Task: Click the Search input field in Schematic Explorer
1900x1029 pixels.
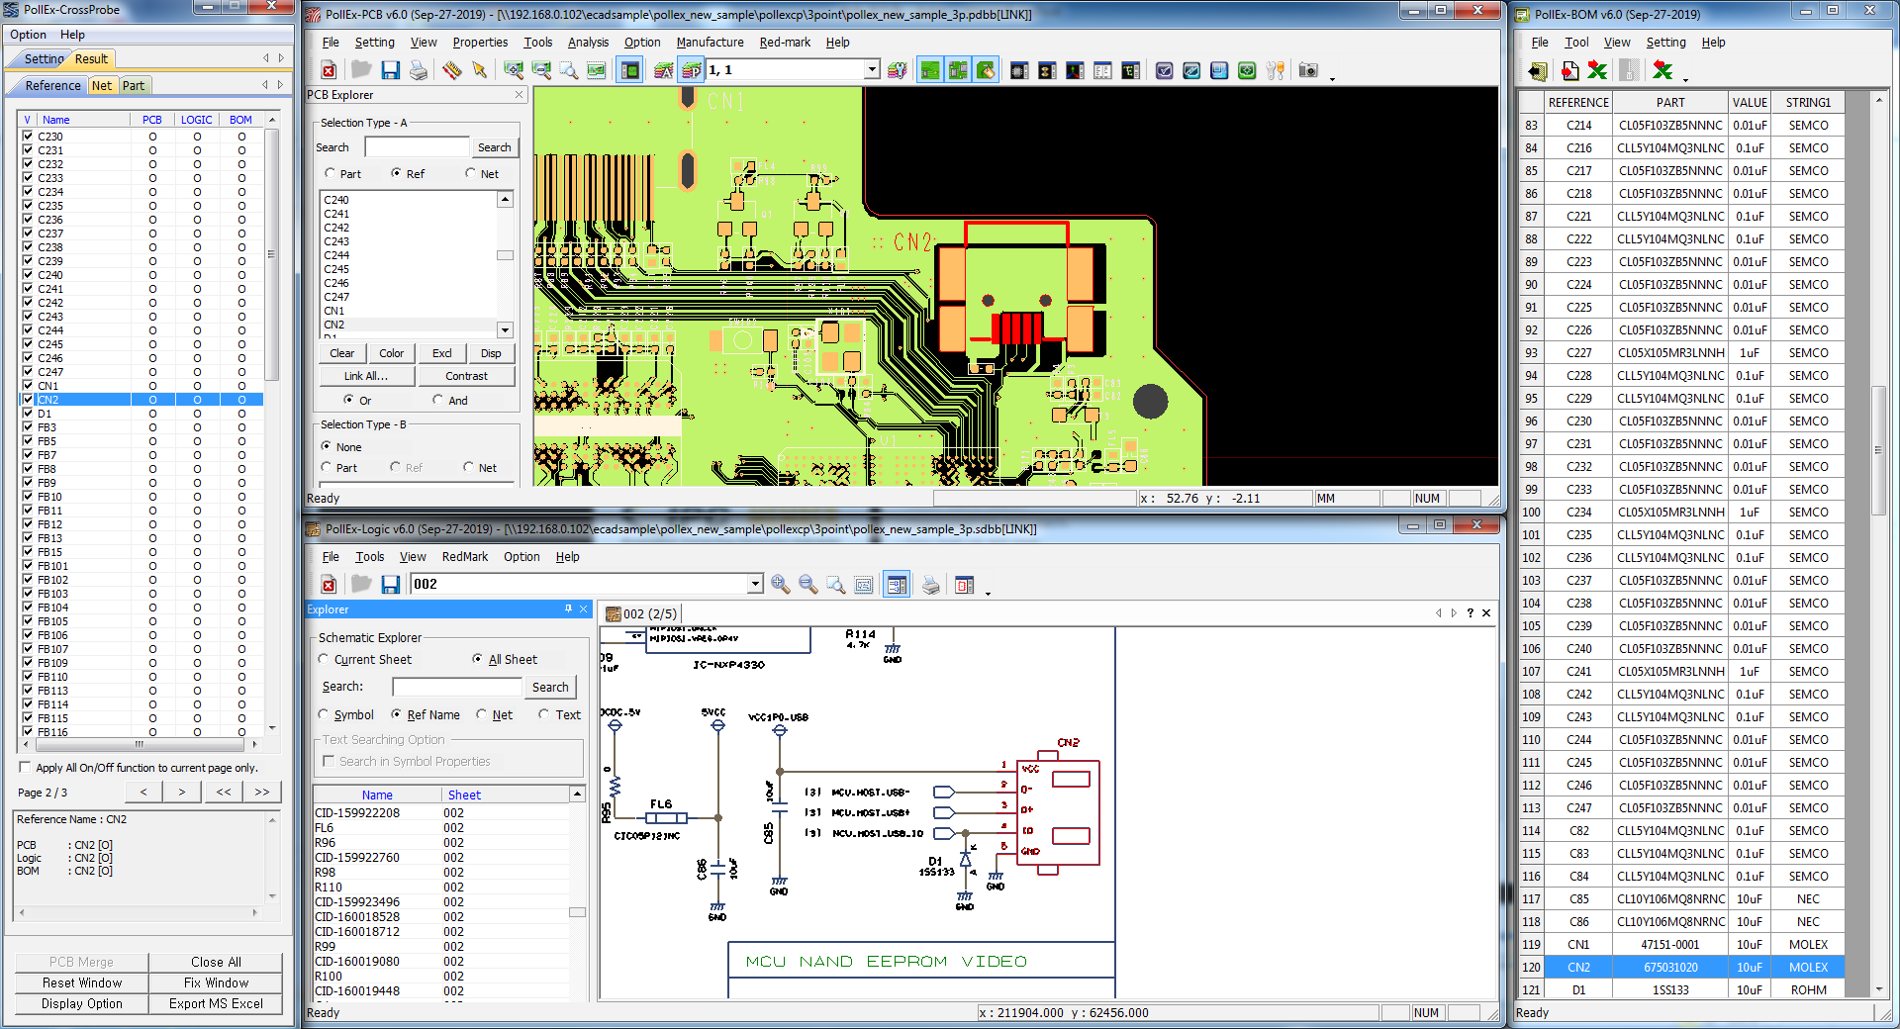Action: click(x=456, y=686)
